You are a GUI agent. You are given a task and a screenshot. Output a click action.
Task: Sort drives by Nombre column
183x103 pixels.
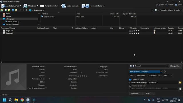point(45,14)
